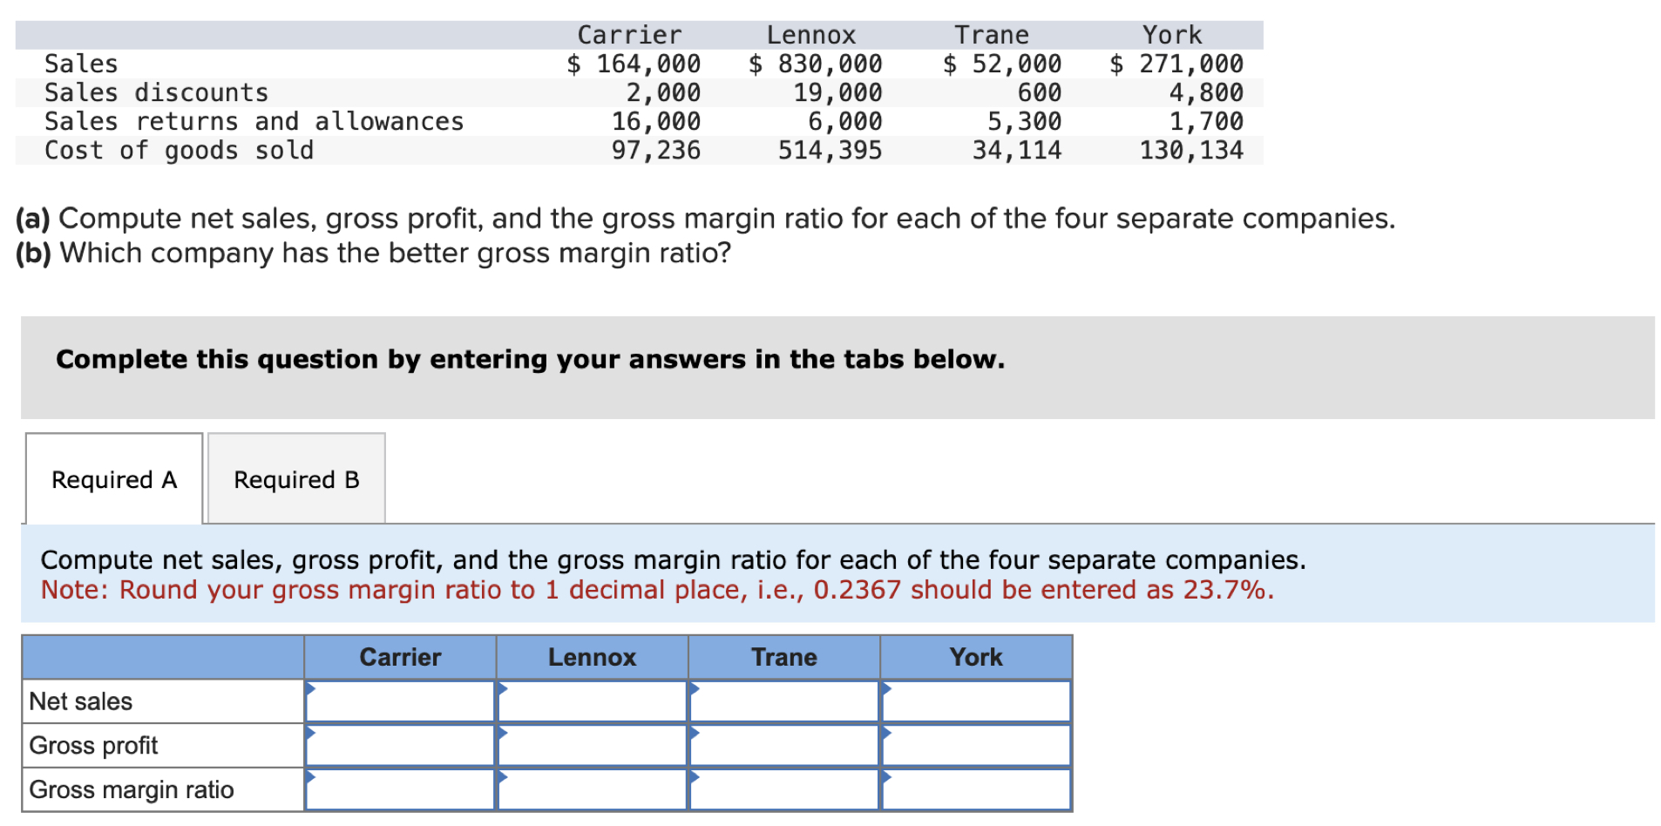This screenshot has height=826, width=1661.
Task: Click the Trane Gross margin ratio input field
Action: 783,789
